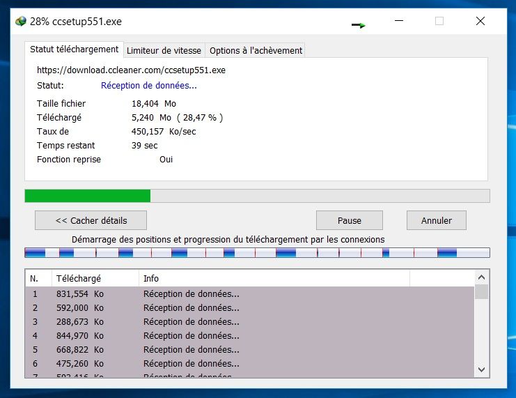
Task: Click Cacher détails button
Action: point(91,220)
